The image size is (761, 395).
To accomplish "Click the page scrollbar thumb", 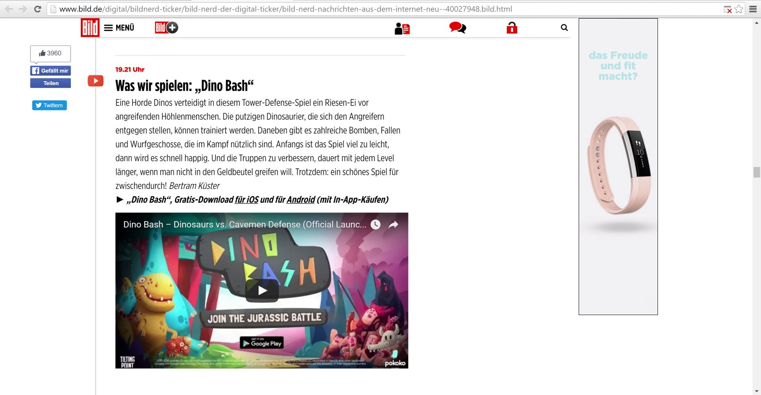I will 757,173.
